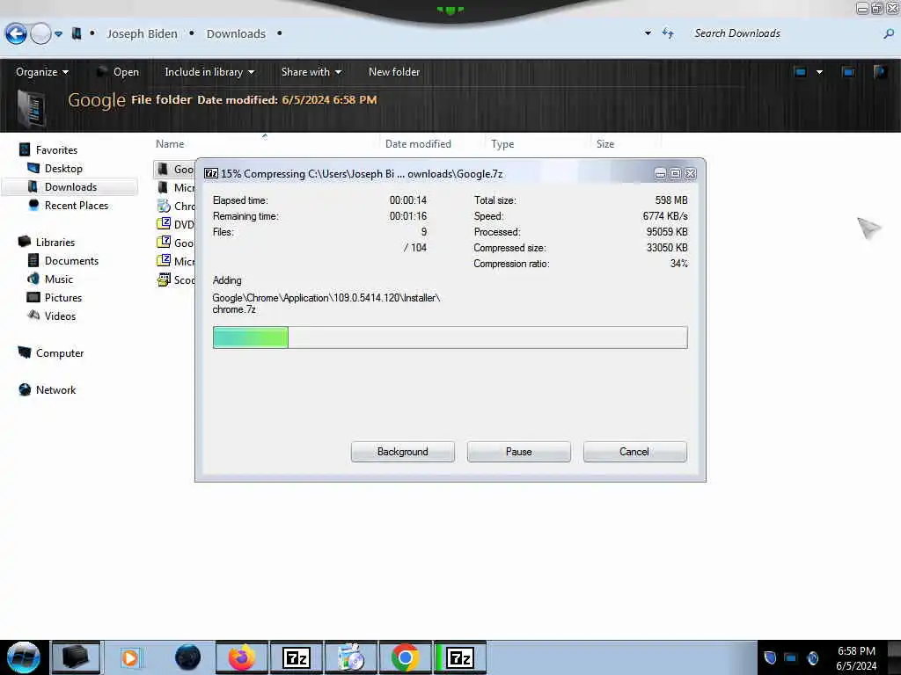Open the address bar history dropdown arrow

[x=648, y=33]
